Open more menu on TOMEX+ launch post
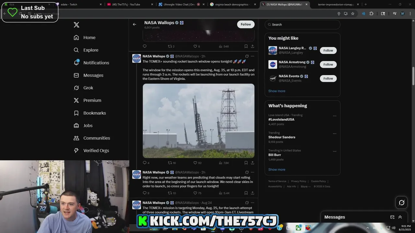Viewport: 415px width, 233px height. coord(253,56)
